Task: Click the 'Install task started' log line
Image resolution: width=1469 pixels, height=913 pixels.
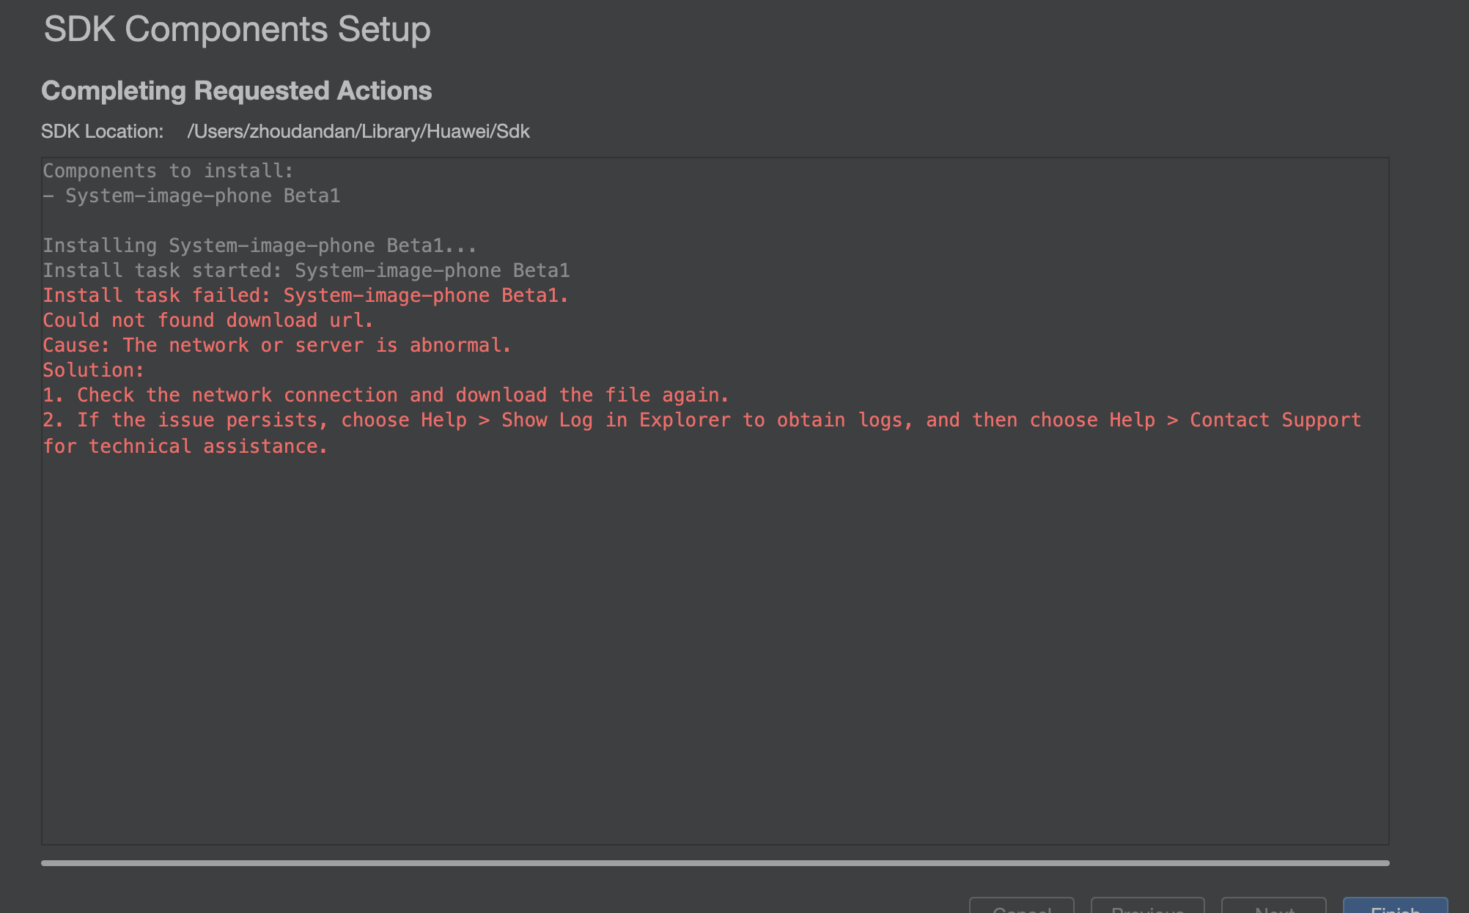Action: pyautogui.click(x=306, y=270)
